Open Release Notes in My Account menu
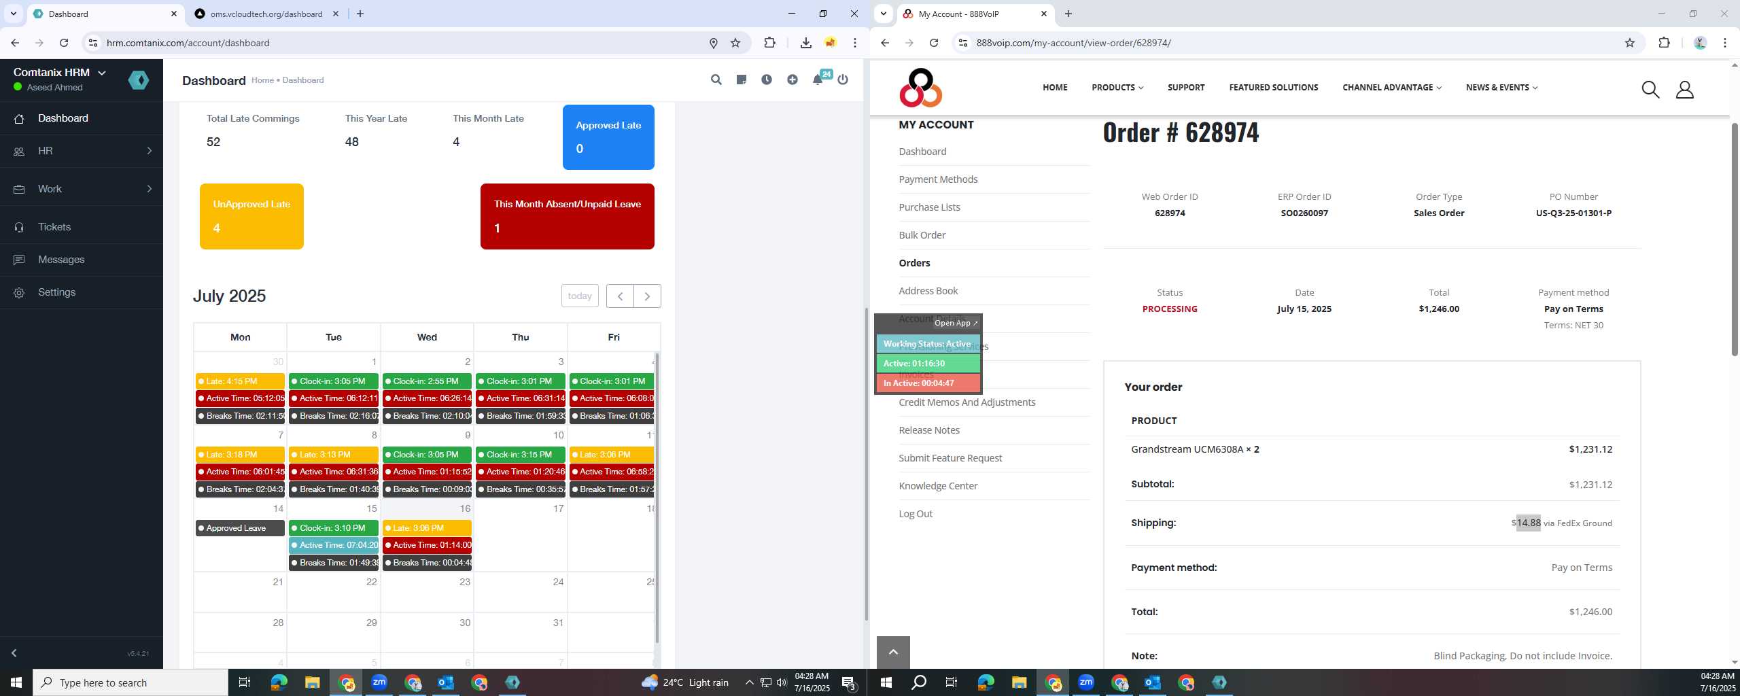The width and height of the screenshot is (1740, 696). [x=928, y=430]
